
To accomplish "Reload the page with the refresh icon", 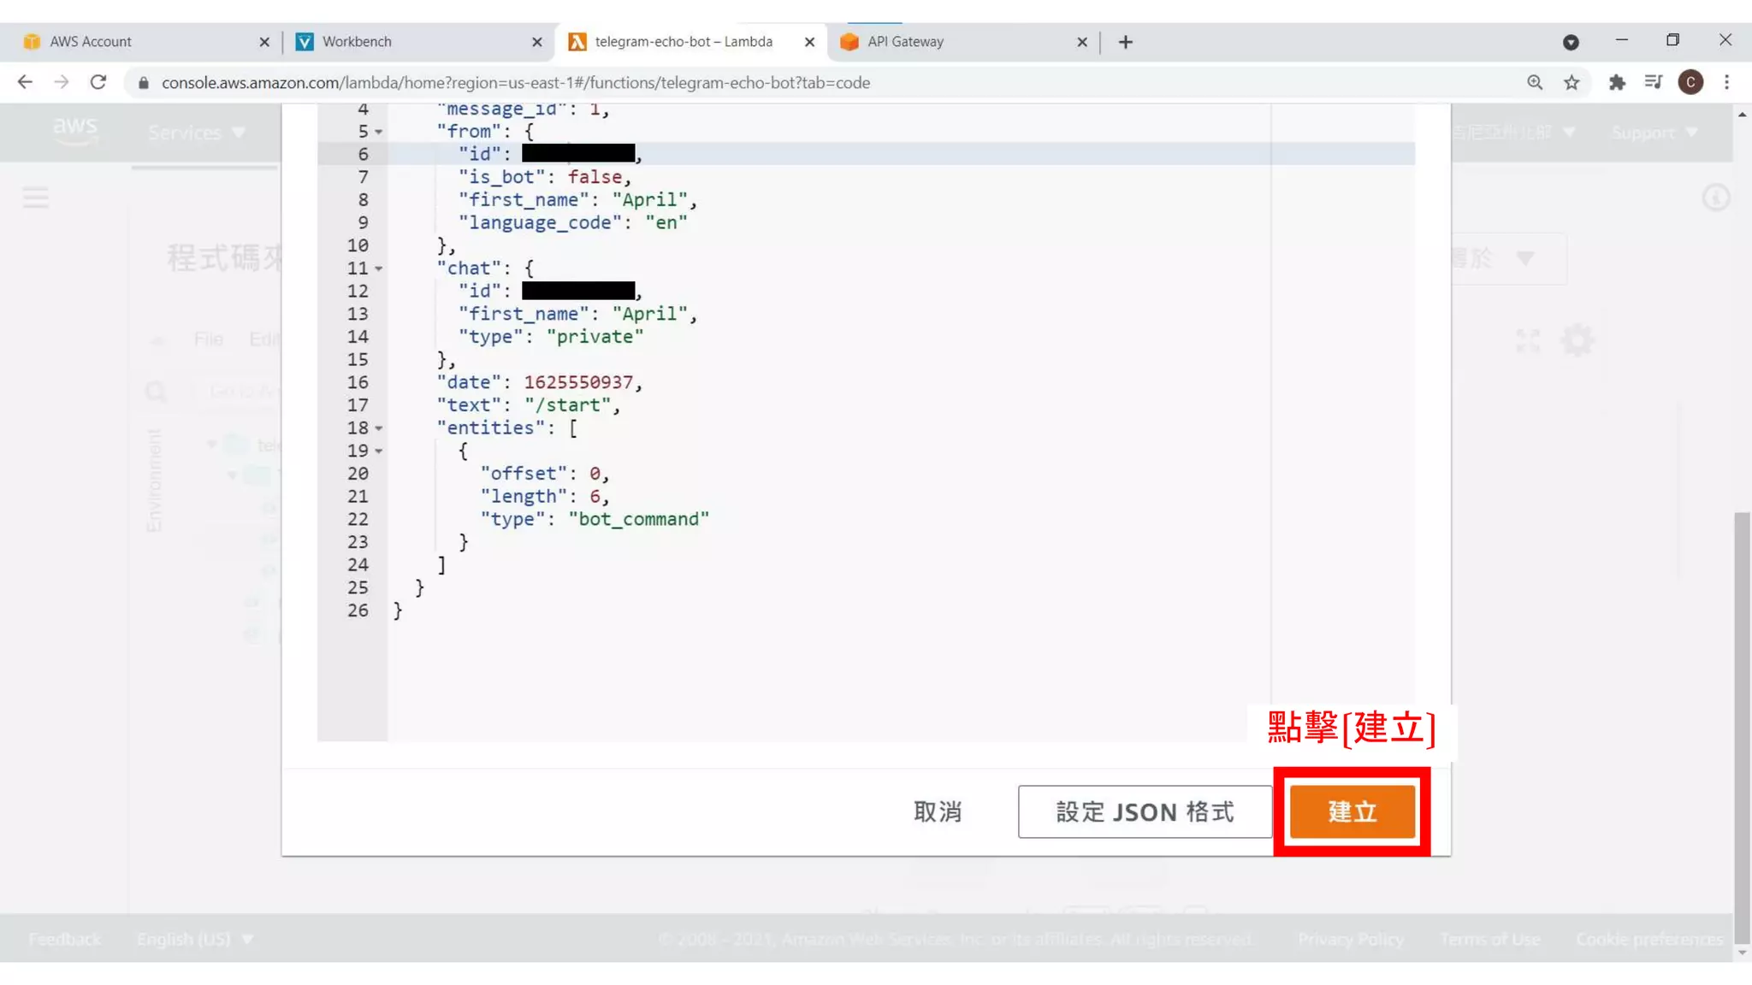I will 98,82.
